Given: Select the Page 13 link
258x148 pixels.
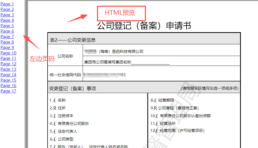Looking at the screenshot, I should [9, 69].
